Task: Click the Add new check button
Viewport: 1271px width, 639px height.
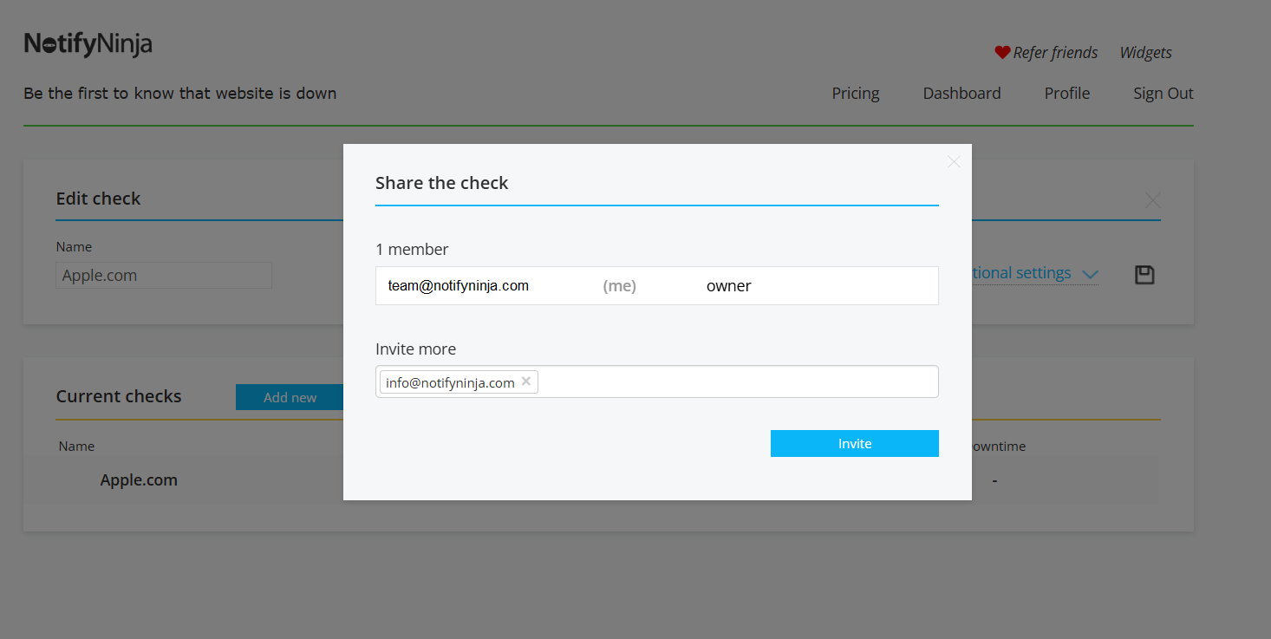Action: click(290, 397)
